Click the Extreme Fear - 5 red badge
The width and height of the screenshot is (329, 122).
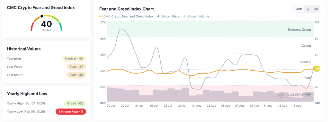point(71,111)
